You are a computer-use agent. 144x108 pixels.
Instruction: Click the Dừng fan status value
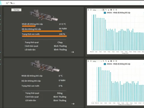coord(60,93)
